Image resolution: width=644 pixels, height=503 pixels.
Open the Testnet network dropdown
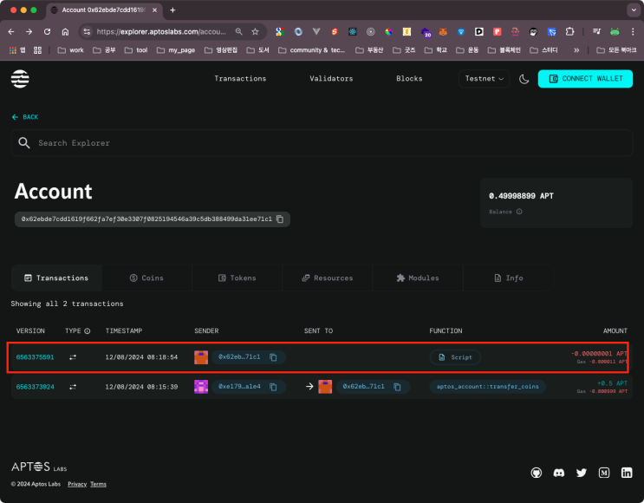(484, 79)
